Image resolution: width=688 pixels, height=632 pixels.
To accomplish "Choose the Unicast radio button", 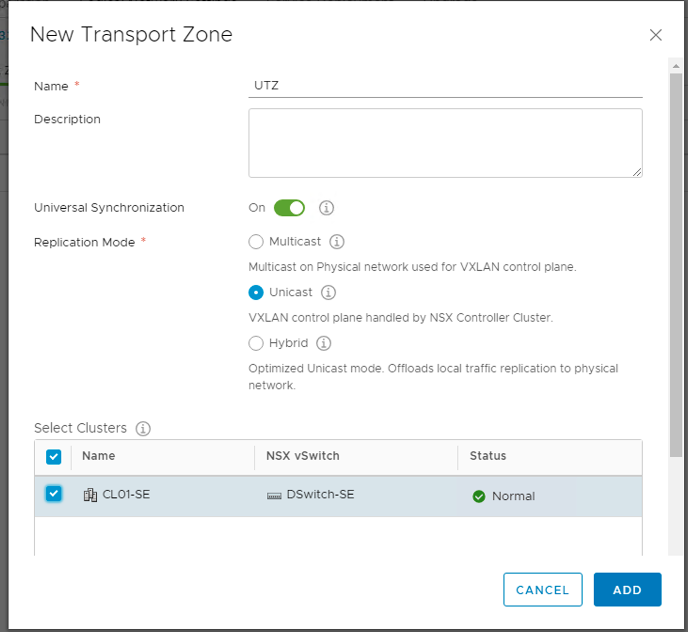I will [x=256, y=292].
